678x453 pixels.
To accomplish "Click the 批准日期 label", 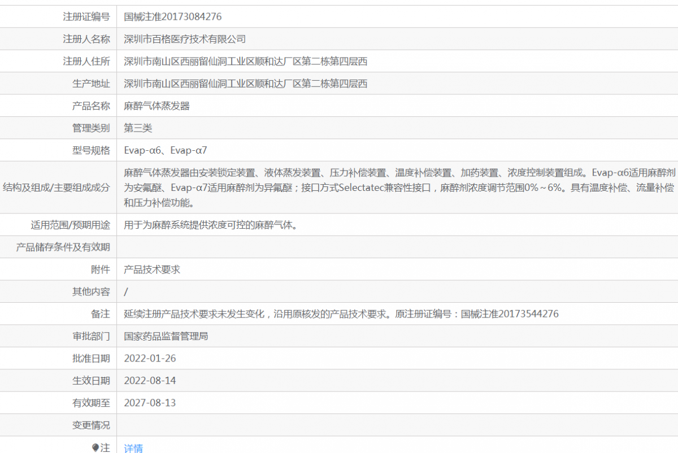I will click(91, 358).
